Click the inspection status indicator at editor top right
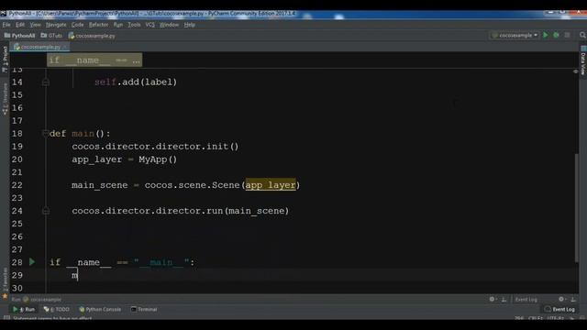Screen dimensions: 587x330 point(576,71)
